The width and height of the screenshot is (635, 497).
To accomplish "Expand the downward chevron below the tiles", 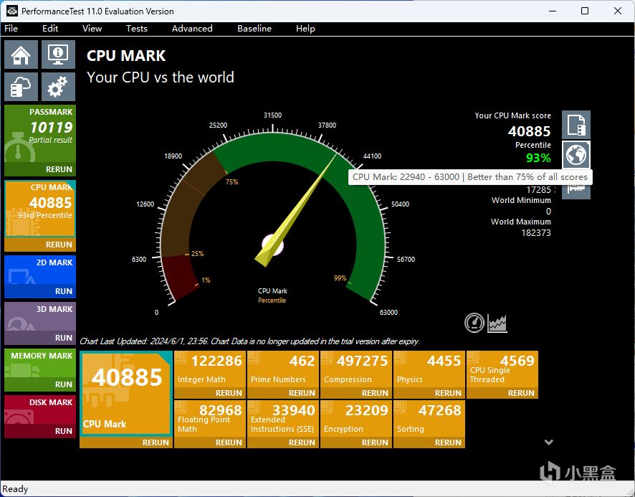I will click(549, 442).
